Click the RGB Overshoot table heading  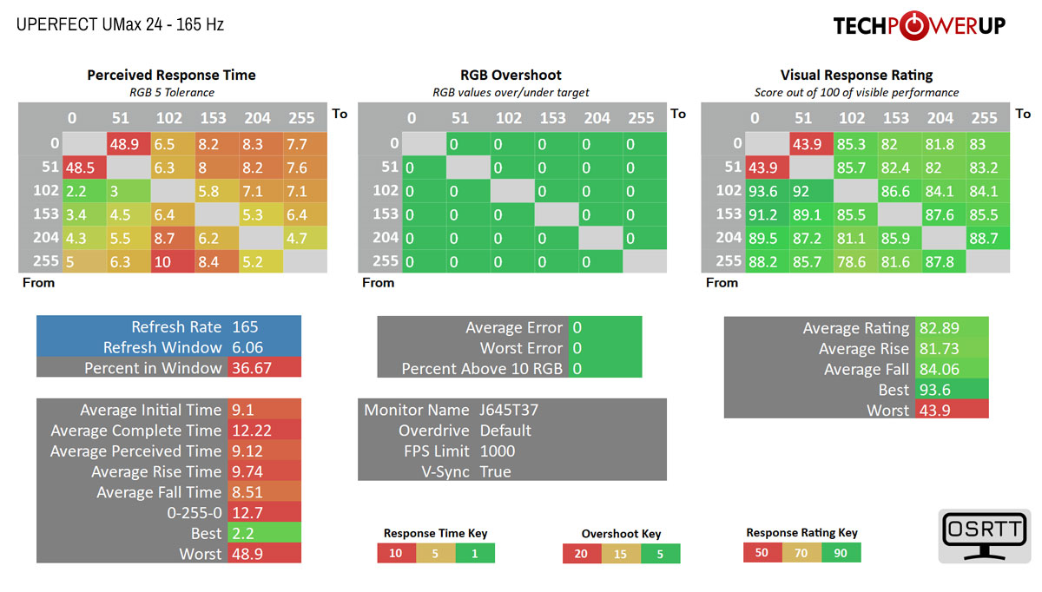(511, 76)
